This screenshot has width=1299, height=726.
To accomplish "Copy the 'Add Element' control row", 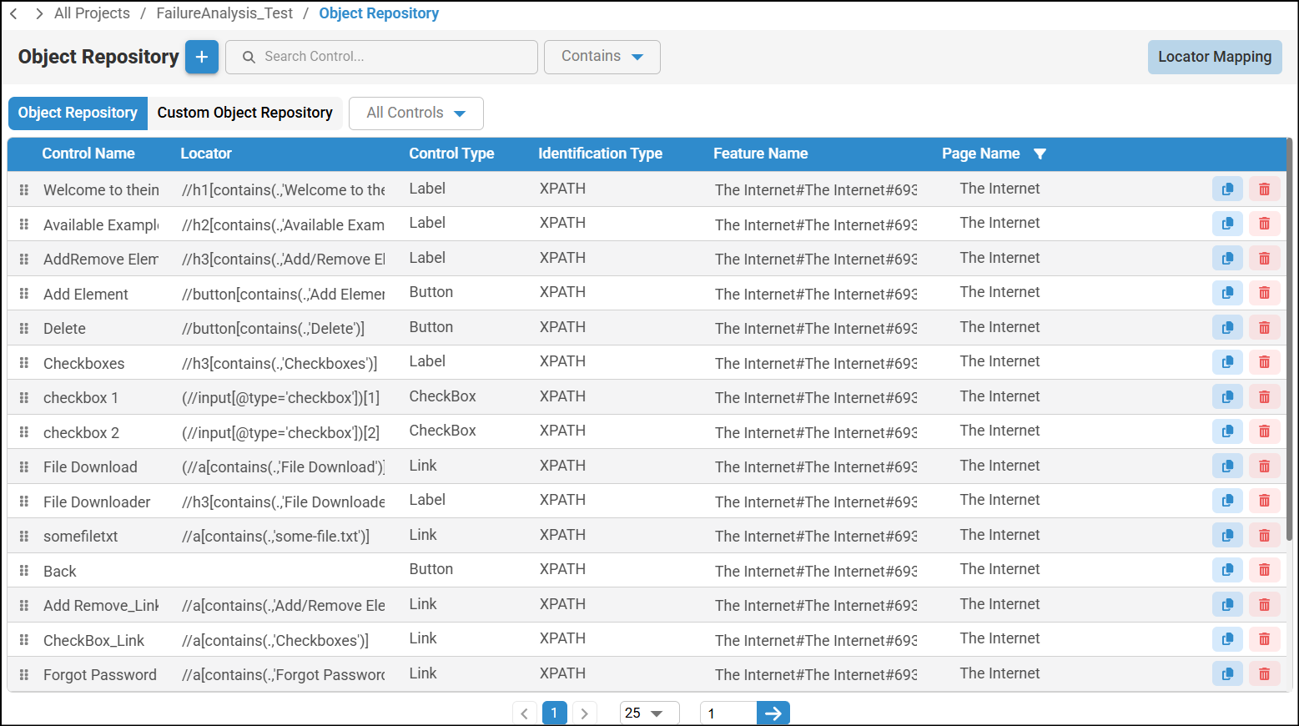I will coord(1227,293).
